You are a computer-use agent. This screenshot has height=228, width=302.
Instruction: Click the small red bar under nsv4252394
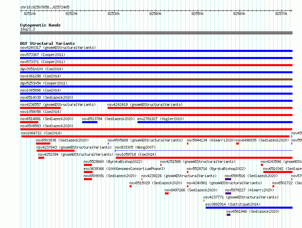(x=41, y=158)
